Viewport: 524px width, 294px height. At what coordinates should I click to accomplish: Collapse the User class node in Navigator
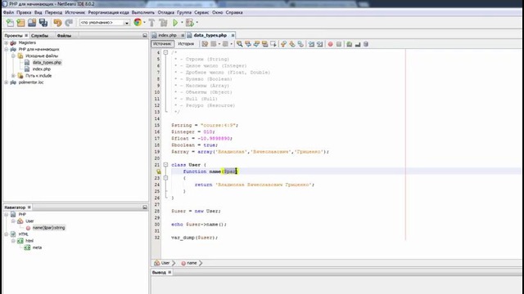coord(13,221)
